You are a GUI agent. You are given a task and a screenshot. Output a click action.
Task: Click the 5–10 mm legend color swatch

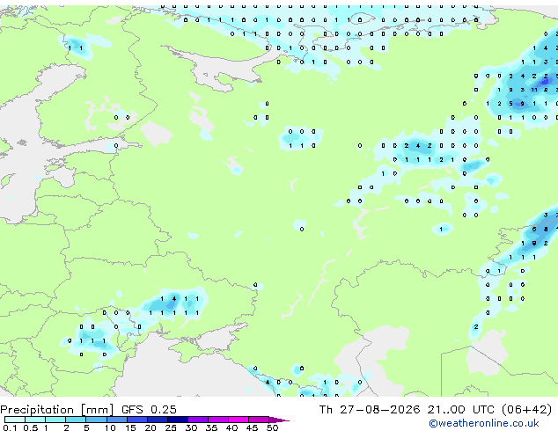click(x=96, y=420)
